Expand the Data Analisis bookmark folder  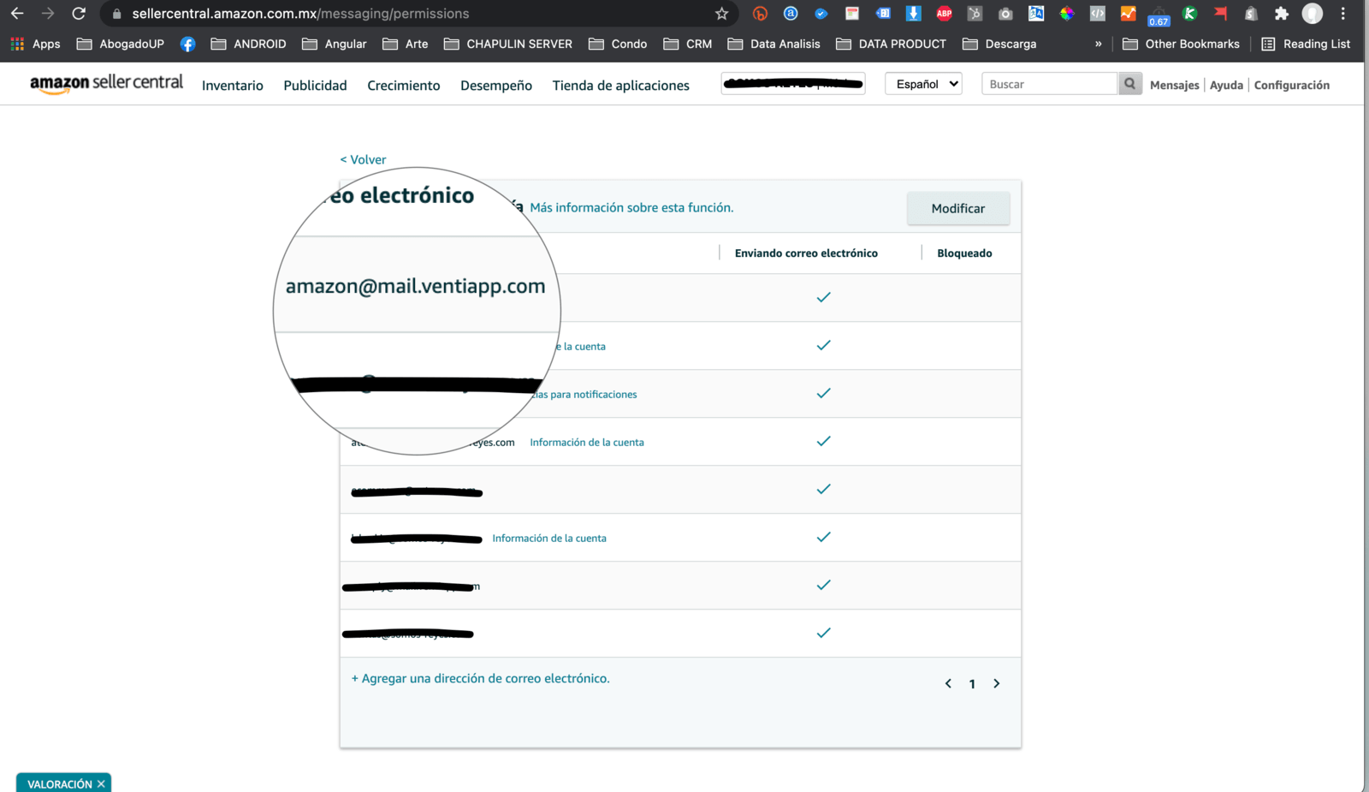773,44
